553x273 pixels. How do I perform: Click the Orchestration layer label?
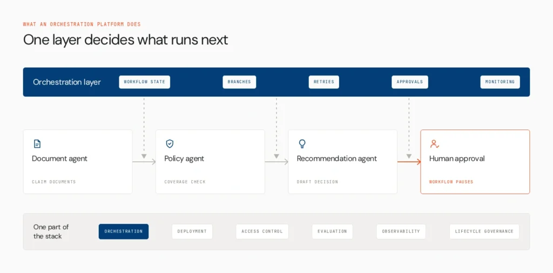67,82
